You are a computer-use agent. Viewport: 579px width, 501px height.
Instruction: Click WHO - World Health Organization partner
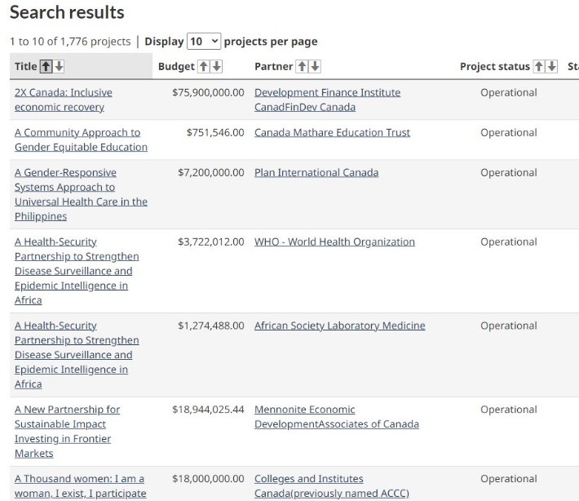(334, 242)
